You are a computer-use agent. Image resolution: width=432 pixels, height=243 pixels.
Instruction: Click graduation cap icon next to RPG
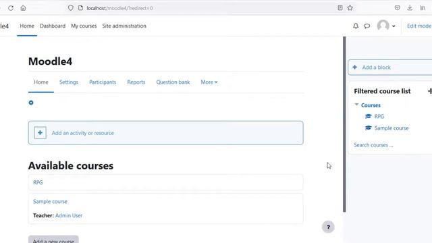pyautogui.click(x=369, y=116)
